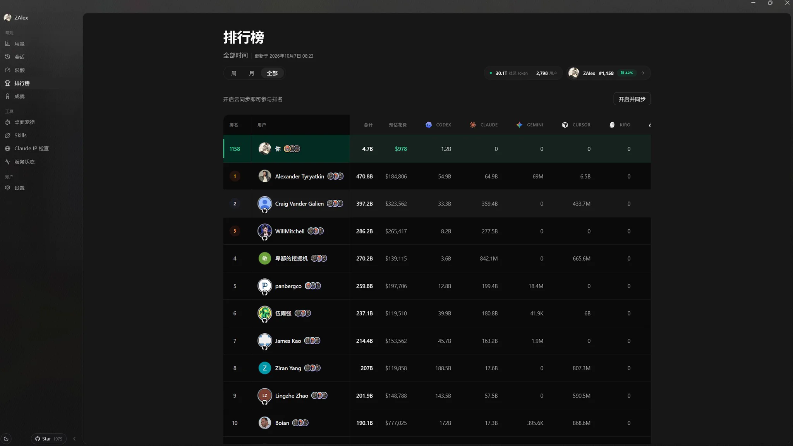Open 会话 sessions in sidebar

(19, 57)
